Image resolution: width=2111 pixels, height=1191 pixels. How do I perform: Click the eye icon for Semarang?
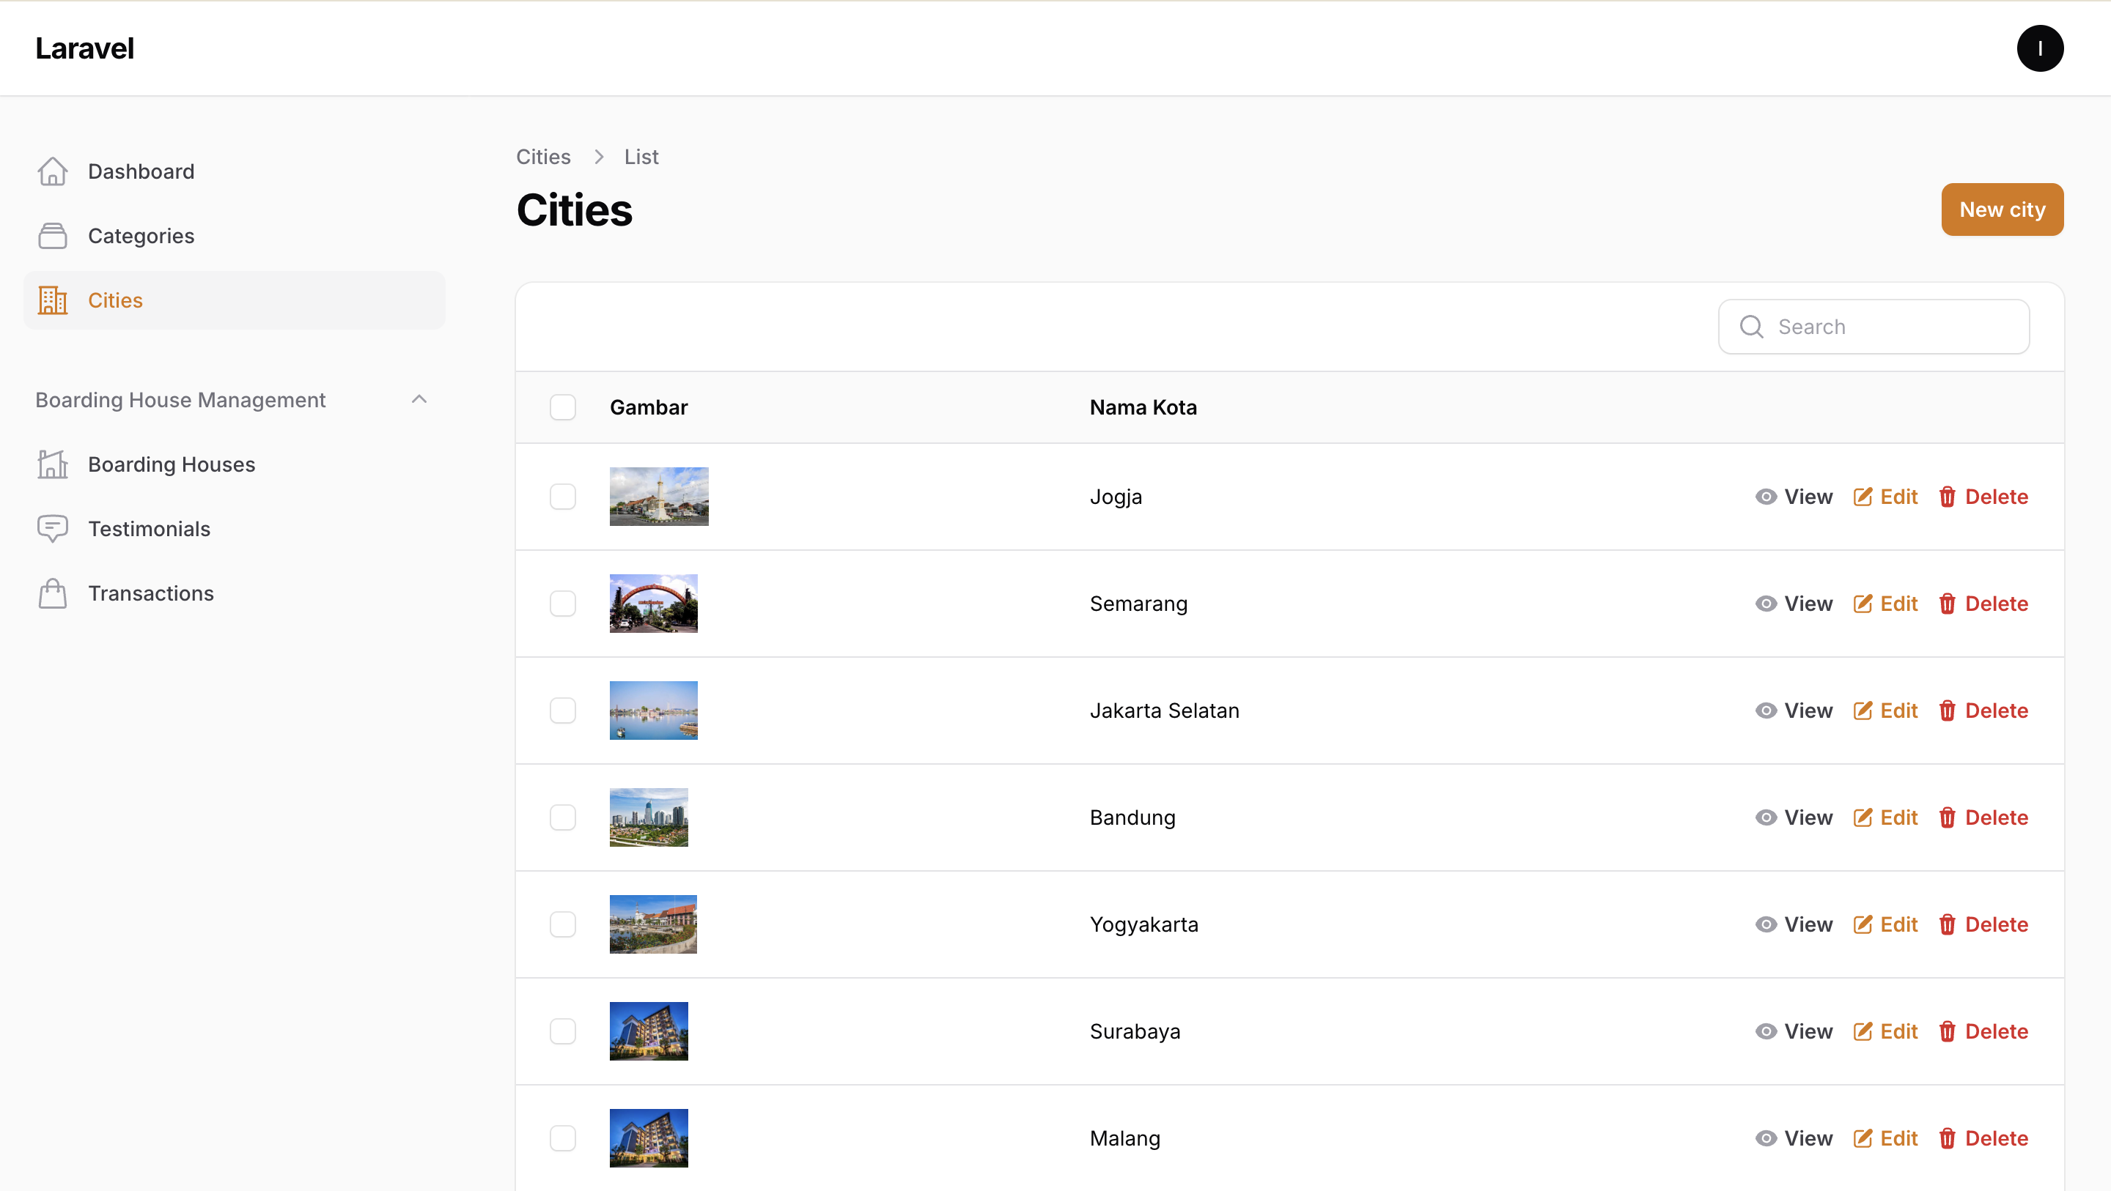click(1766, 604)
